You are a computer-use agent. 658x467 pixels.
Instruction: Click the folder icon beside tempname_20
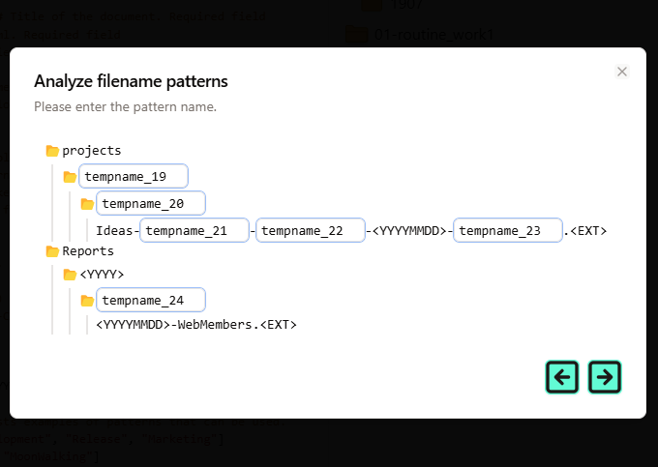tap(87, 204)
